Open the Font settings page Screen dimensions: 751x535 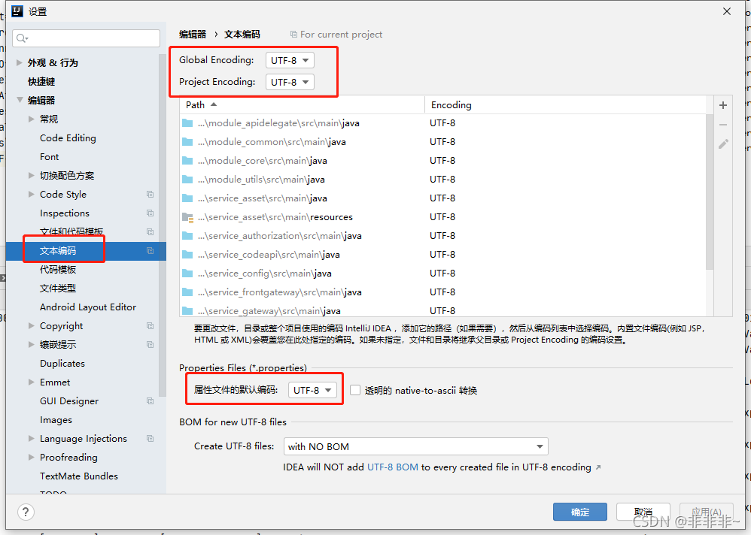tap(50, 157)
